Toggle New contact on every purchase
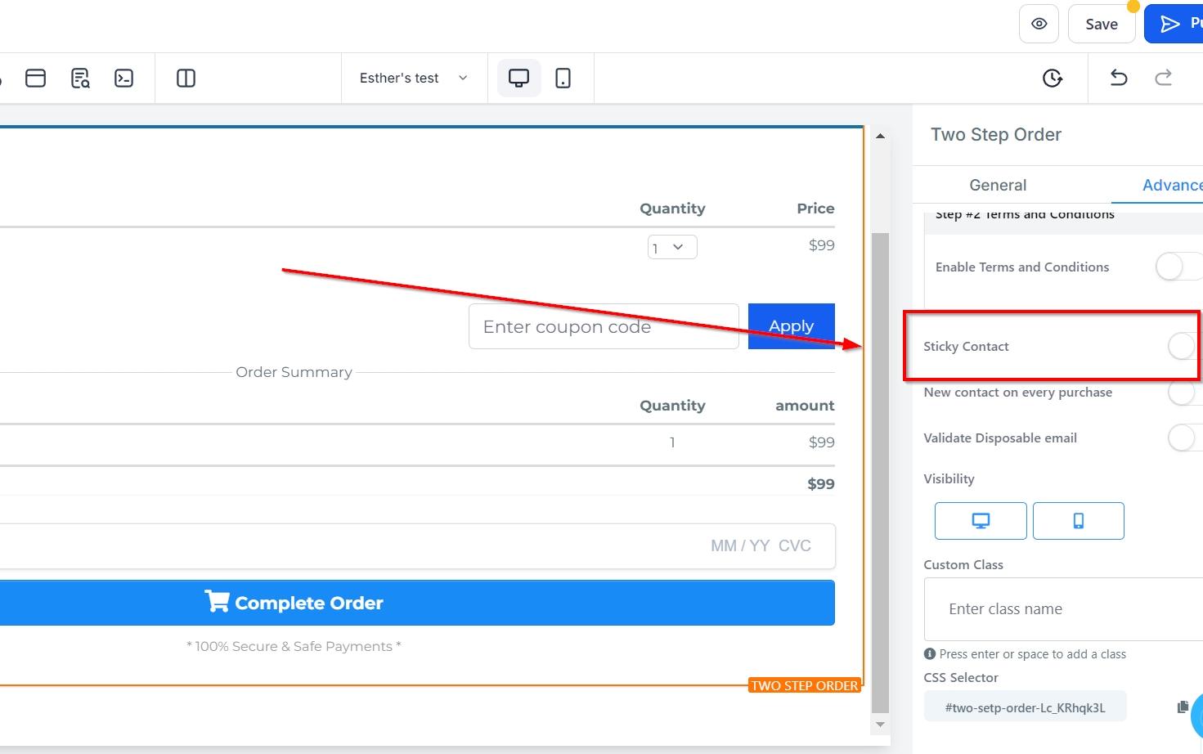1203x754 pixels. 1183,393
